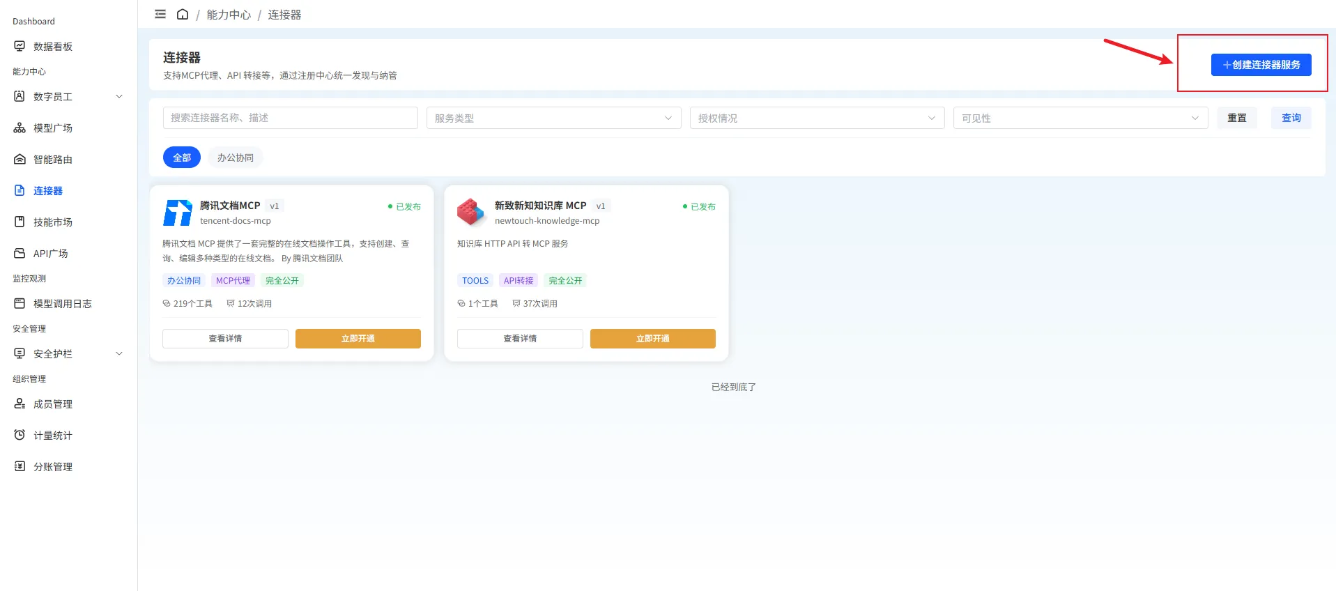View details of 腾讯文档MCP
Viewport: 1336px width, 591px height.
click(225, 339)
